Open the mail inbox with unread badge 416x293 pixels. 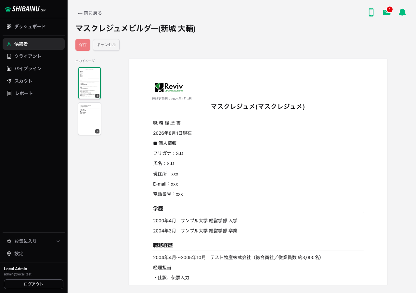pyautogui.click(x=387, y=12)
